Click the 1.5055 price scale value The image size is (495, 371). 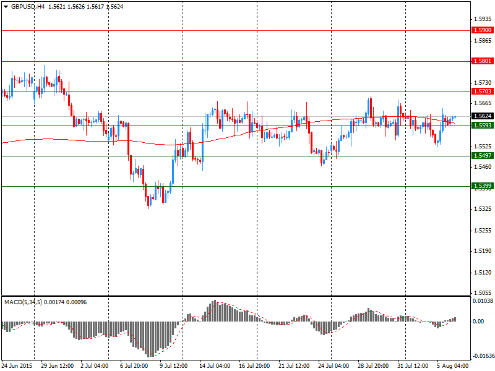(483, 292)
